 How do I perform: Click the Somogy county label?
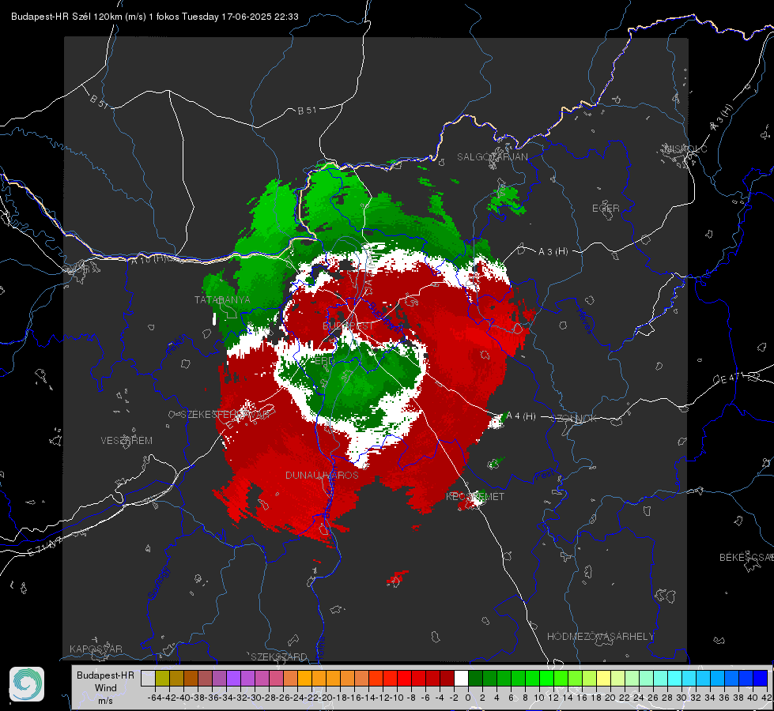[158, 583]
